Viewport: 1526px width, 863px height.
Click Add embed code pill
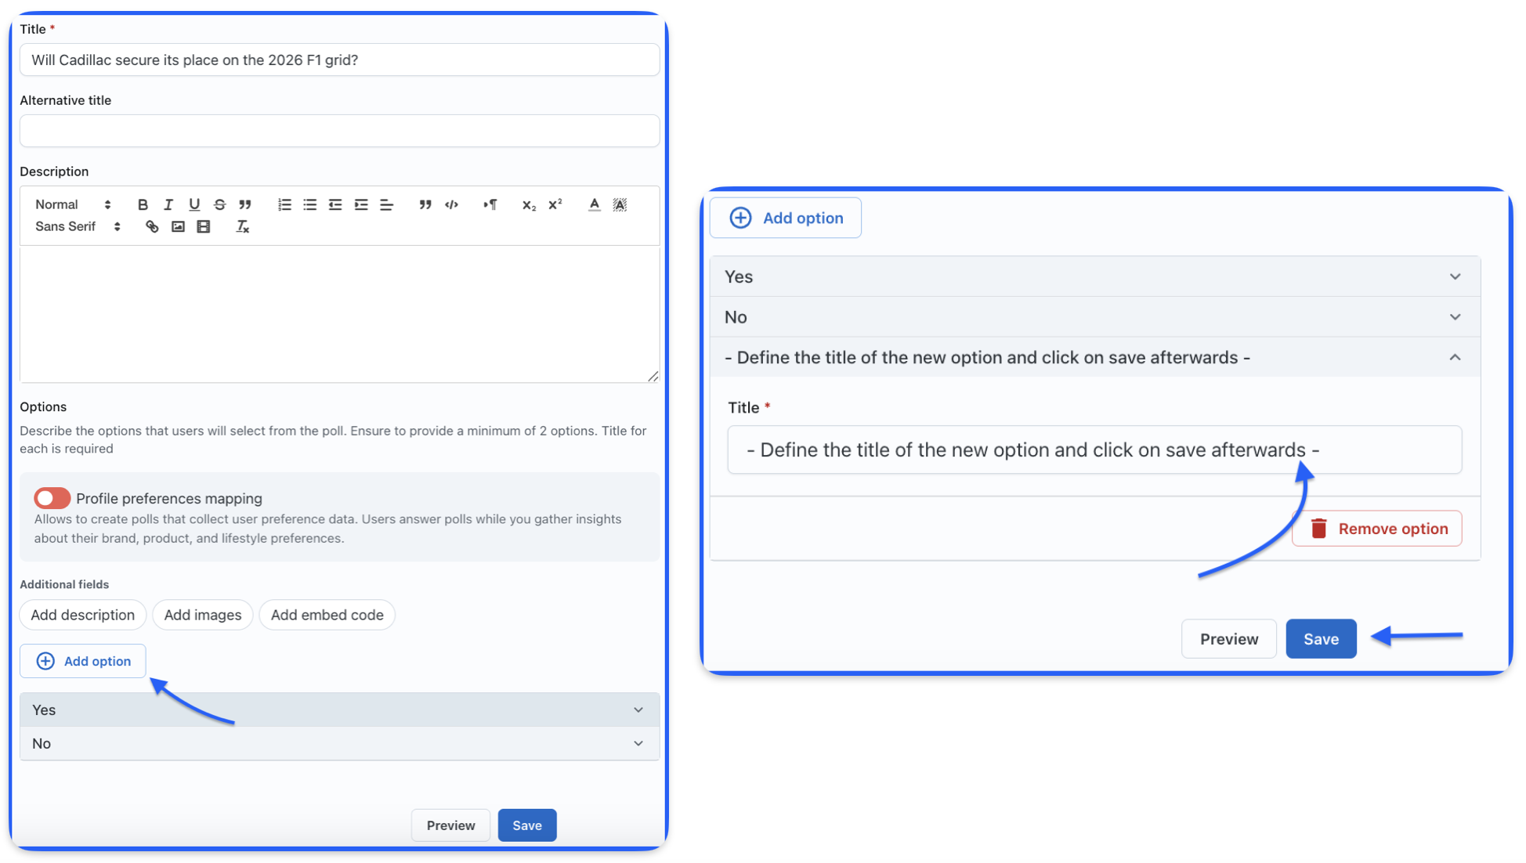click(327, 615)
